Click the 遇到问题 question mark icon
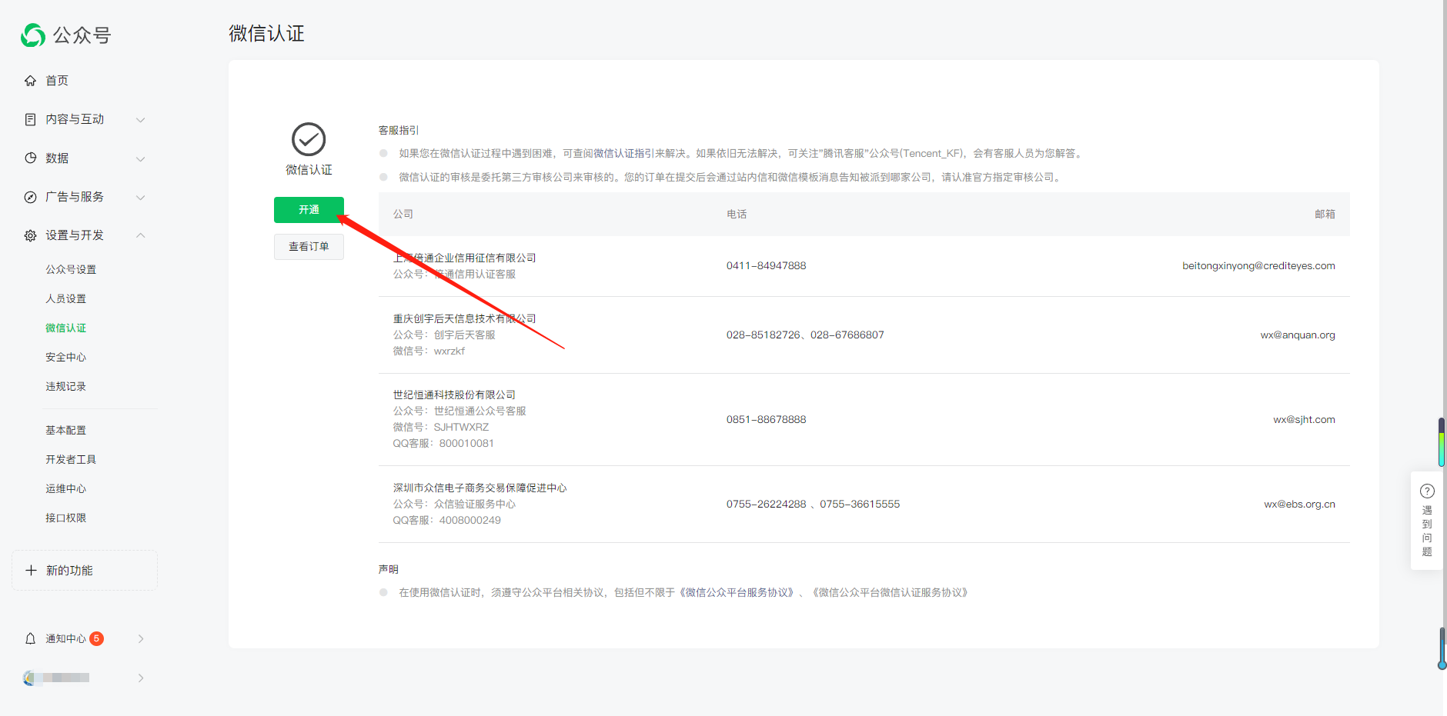The width and height of the screenshot is (1447, 716). click(x=1427, y=491)
